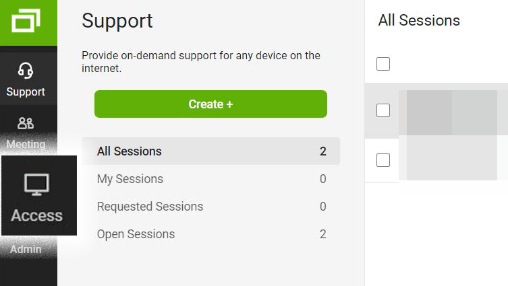Click the Access label in sidebar

[36, 215]
